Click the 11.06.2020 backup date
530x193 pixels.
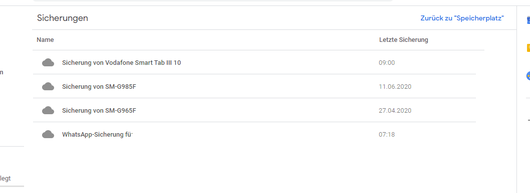[x=395, y=86]
